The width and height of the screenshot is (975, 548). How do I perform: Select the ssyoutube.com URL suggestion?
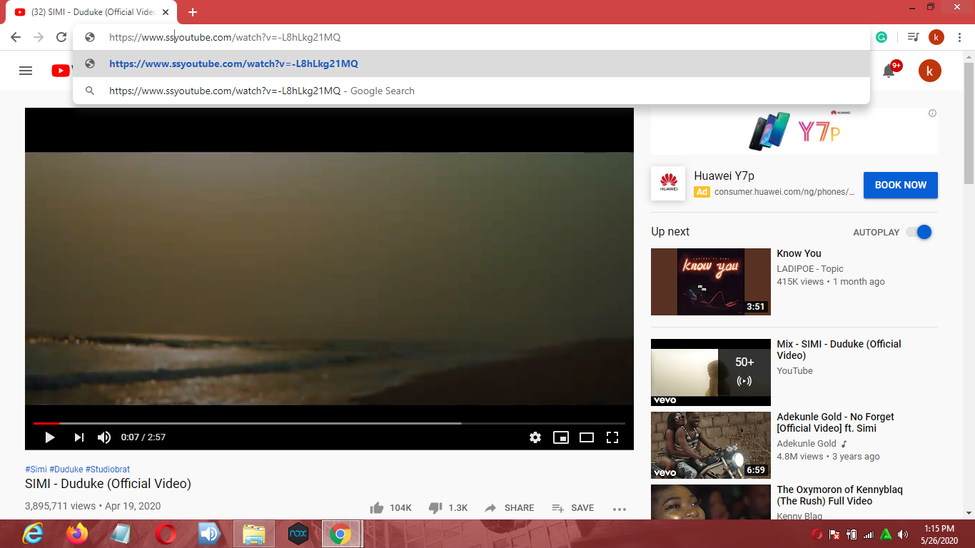click(x=471, y=64)
